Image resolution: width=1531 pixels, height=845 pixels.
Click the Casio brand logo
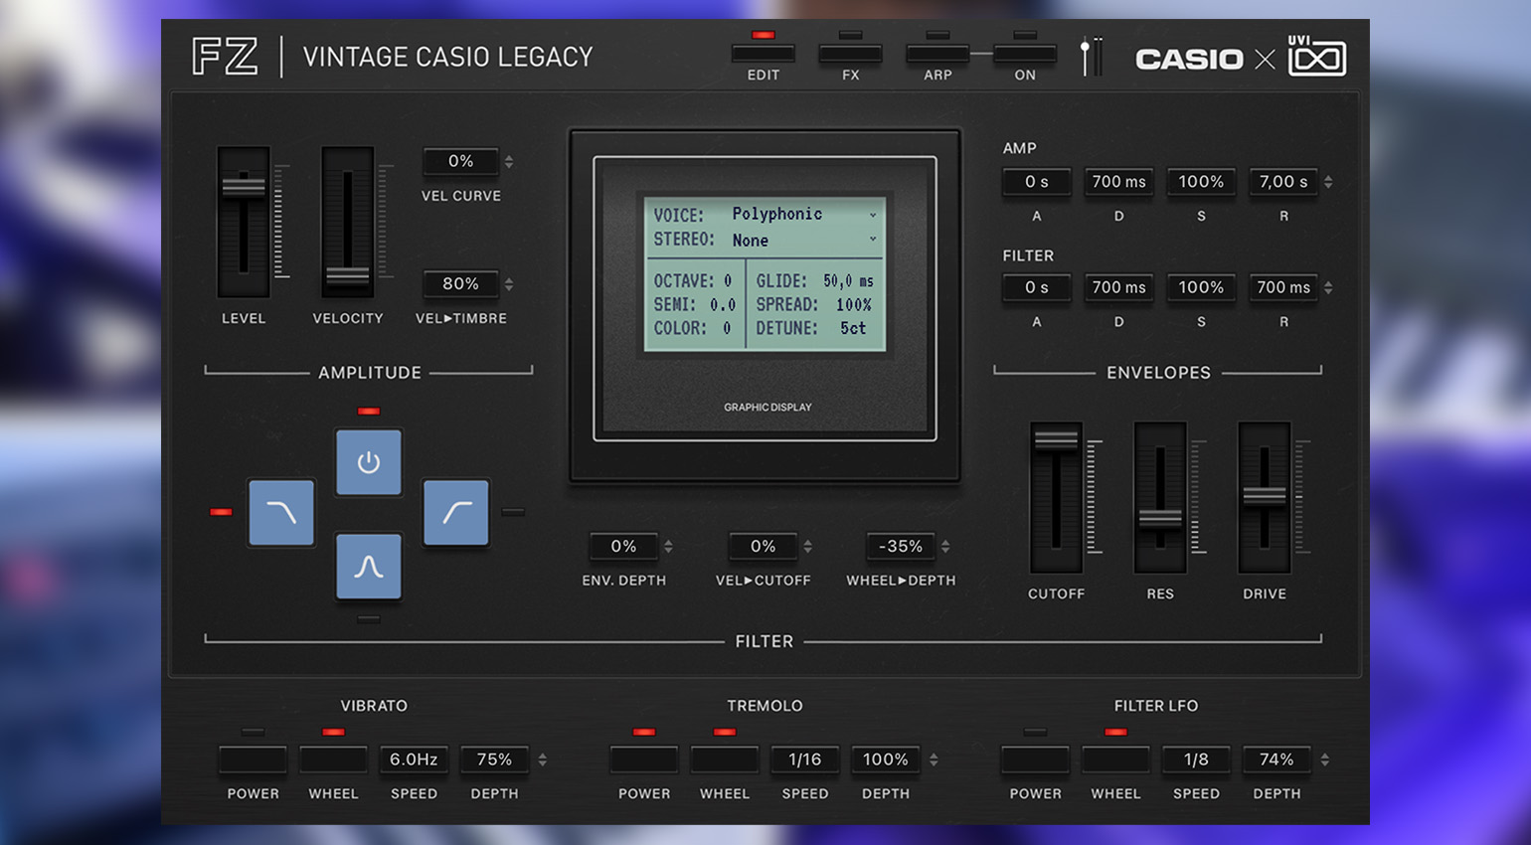click(1189, 60)
